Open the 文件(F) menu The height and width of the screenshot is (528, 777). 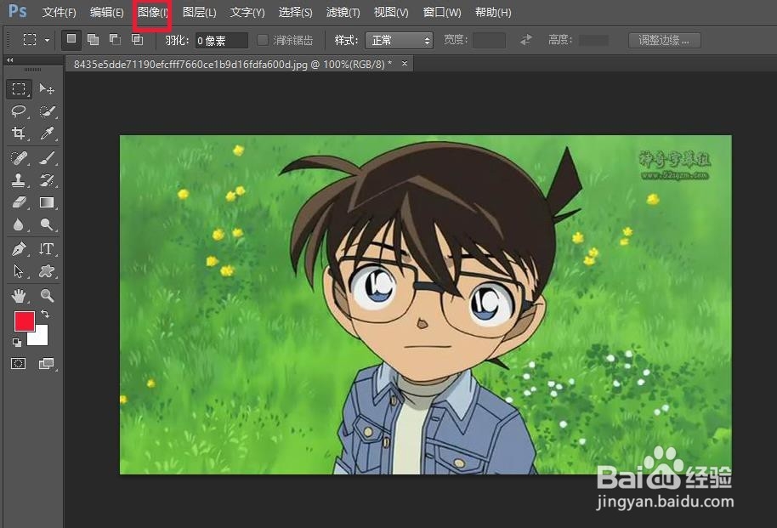point(59,12)
